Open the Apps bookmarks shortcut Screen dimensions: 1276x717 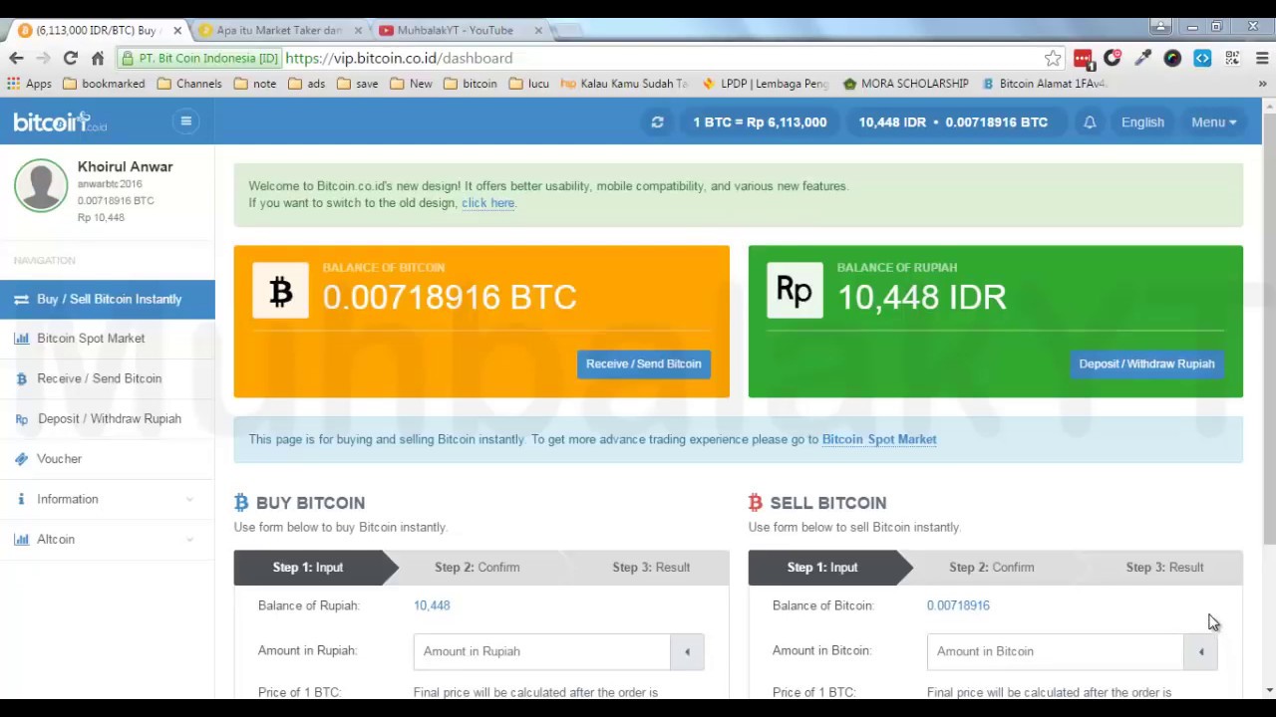point(30,84)
